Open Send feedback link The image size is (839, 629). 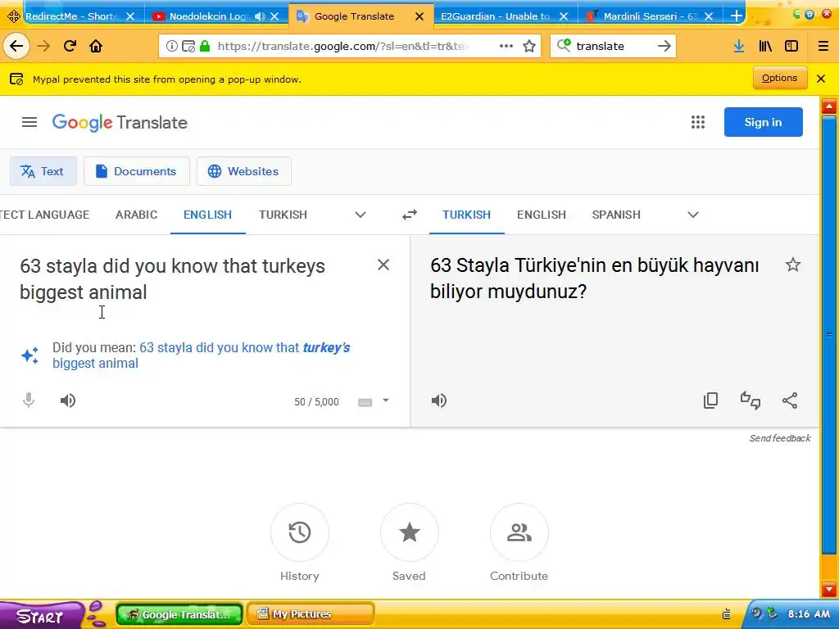[x=780, y=438]
